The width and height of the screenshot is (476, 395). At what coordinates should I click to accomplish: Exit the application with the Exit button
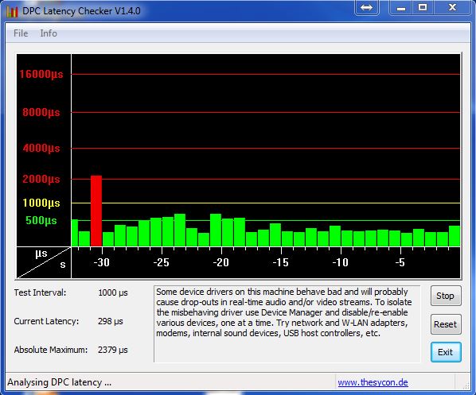[x=446, y=352]
